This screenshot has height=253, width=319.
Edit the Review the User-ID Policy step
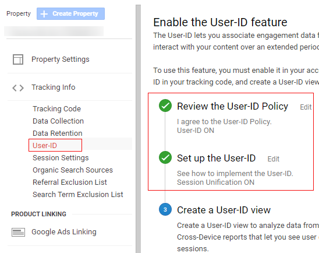point(306,107)
